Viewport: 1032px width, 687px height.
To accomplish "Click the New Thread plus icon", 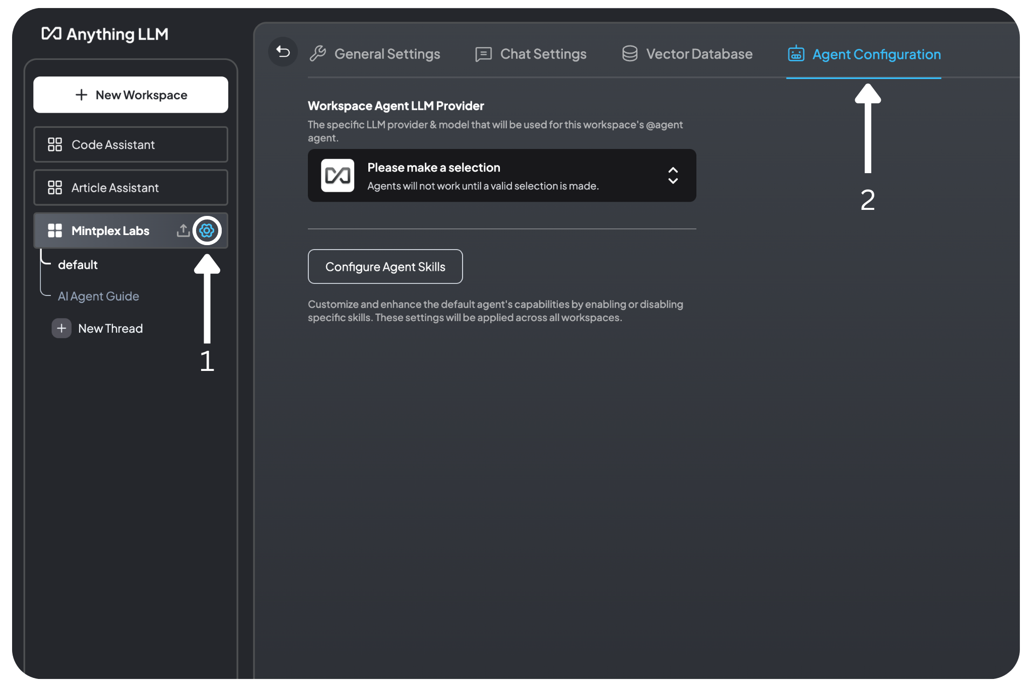I will (61, 328).
